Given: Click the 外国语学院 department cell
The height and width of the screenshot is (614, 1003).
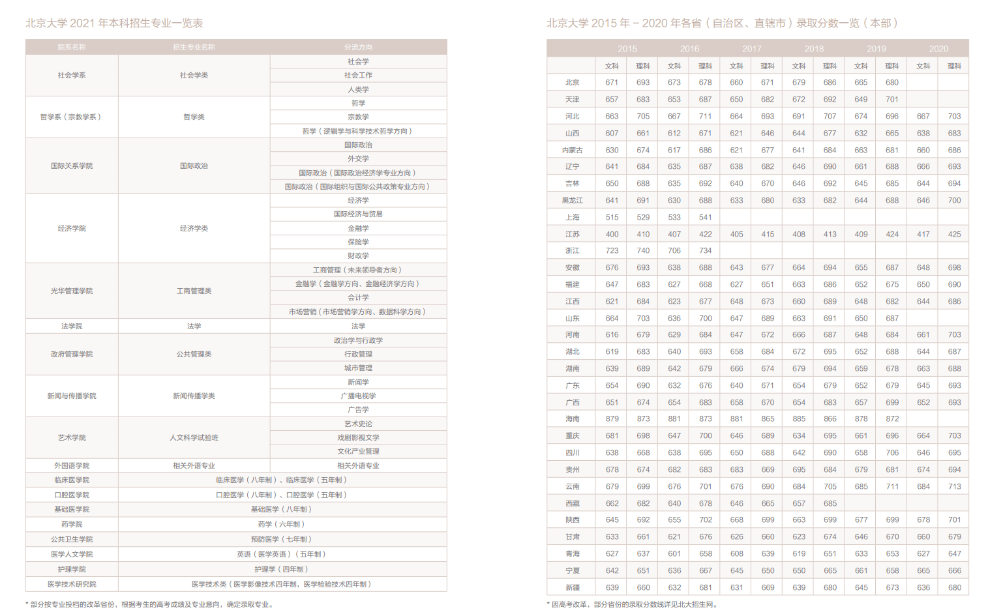Looking at the screenshot, I should tap(72, 465).
